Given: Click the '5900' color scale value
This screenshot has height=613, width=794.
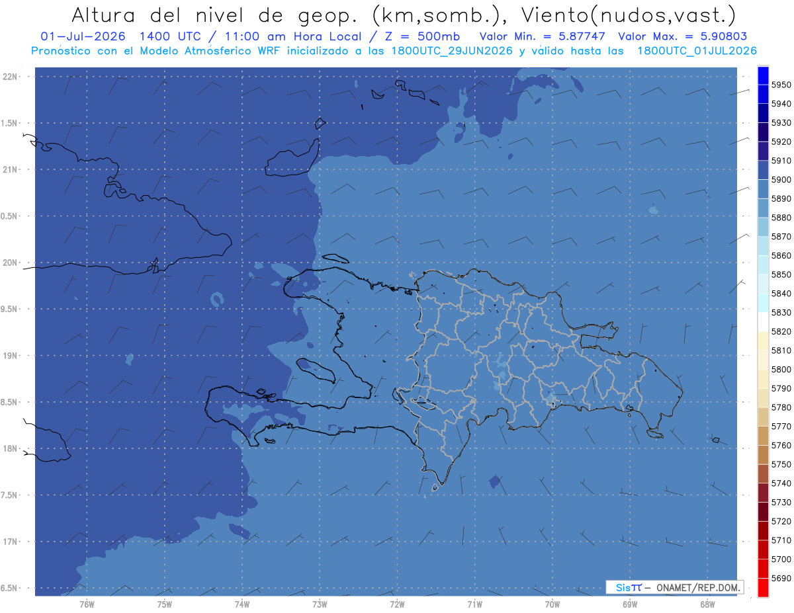Looking at the screenshot, I should coord(781,180).
